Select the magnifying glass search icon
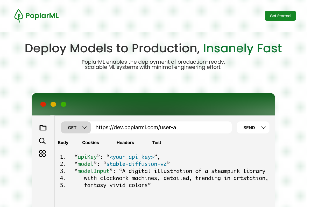Viewport: 311px width, 207px height. pos(42,141)
